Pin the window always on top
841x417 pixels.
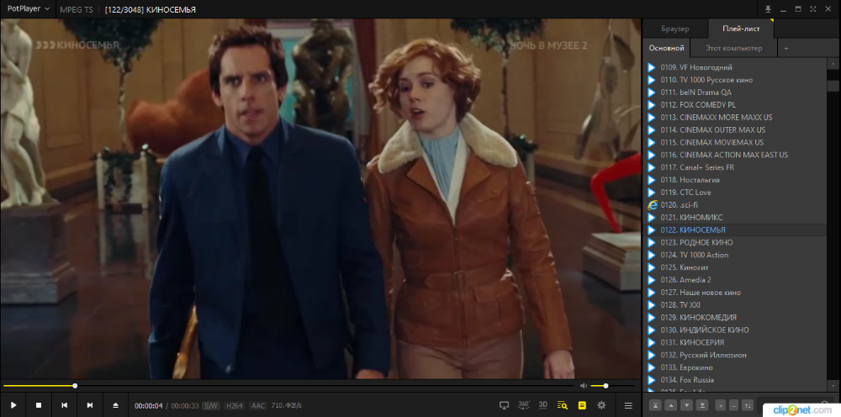(x=768, y=9)
